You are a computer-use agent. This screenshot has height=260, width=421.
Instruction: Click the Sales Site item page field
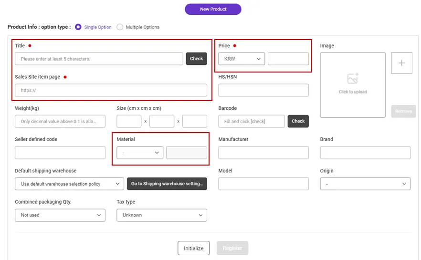click(111, 90)
